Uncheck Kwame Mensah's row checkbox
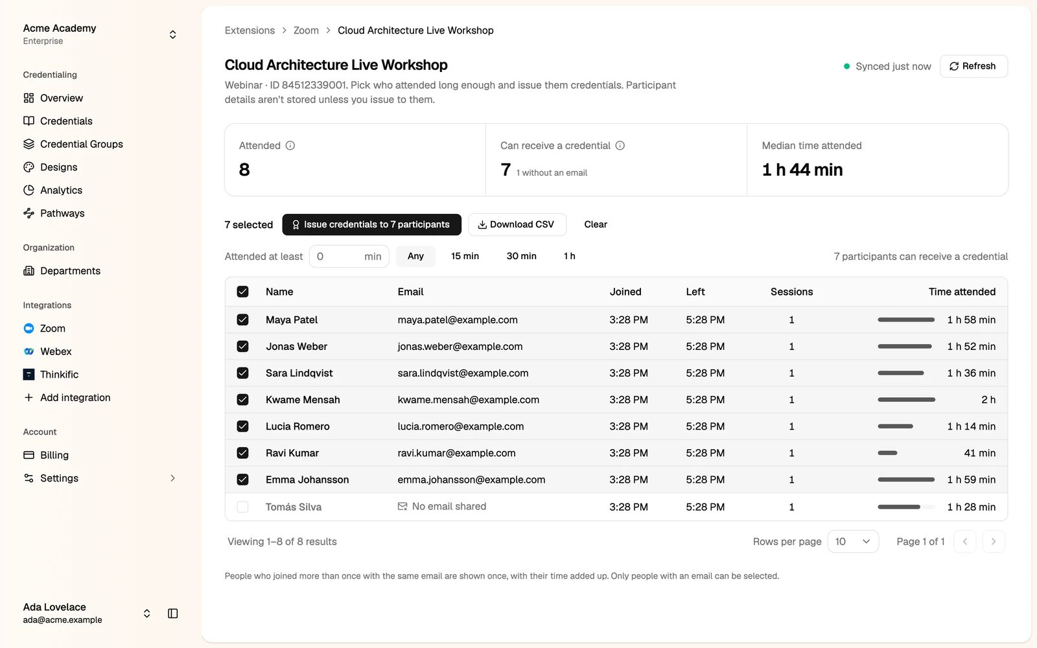 242,400
